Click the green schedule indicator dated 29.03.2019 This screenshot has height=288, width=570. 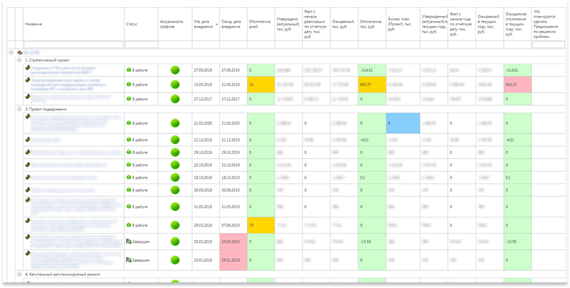point(174,226)
